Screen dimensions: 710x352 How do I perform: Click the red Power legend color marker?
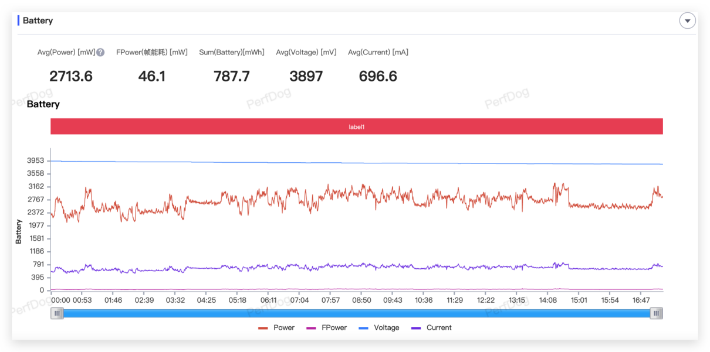pos(263,328)
